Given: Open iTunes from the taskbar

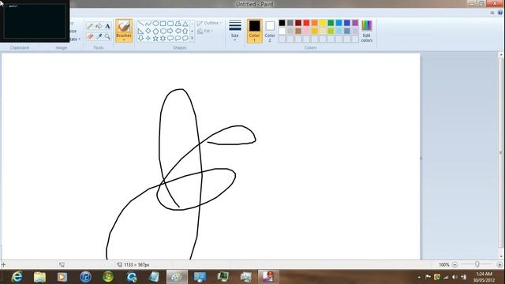Looking at the screenshot, I should pyautogui.click(x=85, y=277).
